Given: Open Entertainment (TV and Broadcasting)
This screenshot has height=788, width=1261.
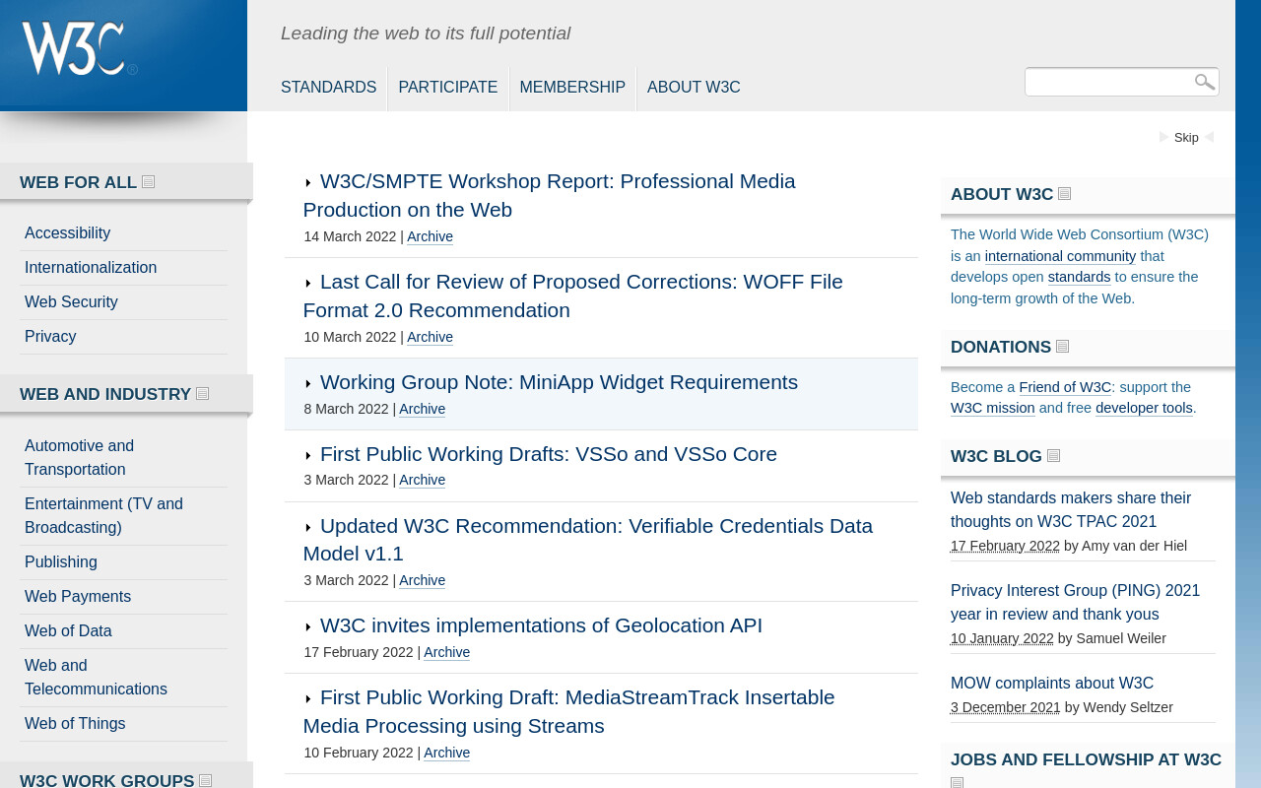Looking at the screenshot, I should click(x=103, y=516).
